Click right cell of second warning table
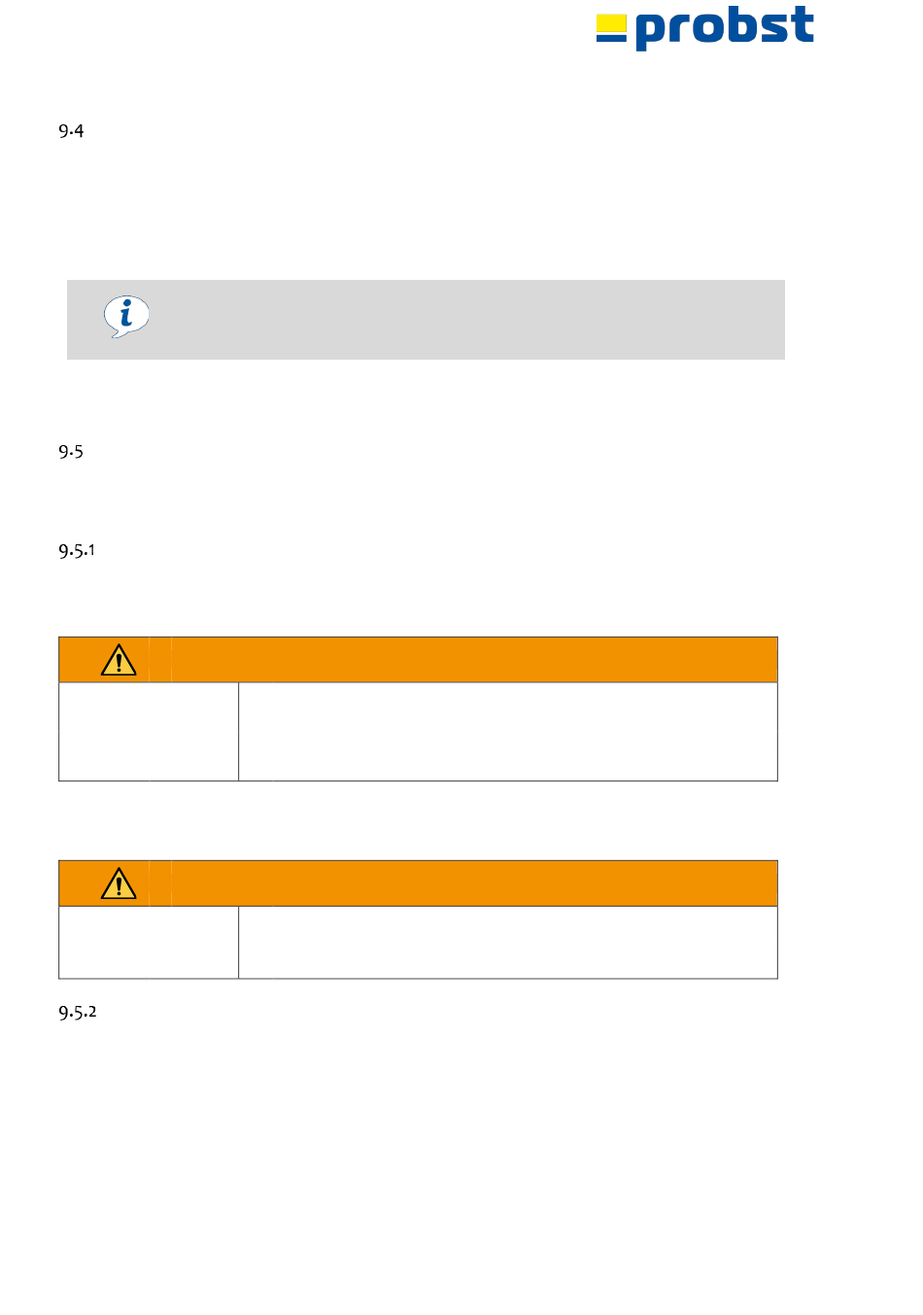 [x=508, y=942]
